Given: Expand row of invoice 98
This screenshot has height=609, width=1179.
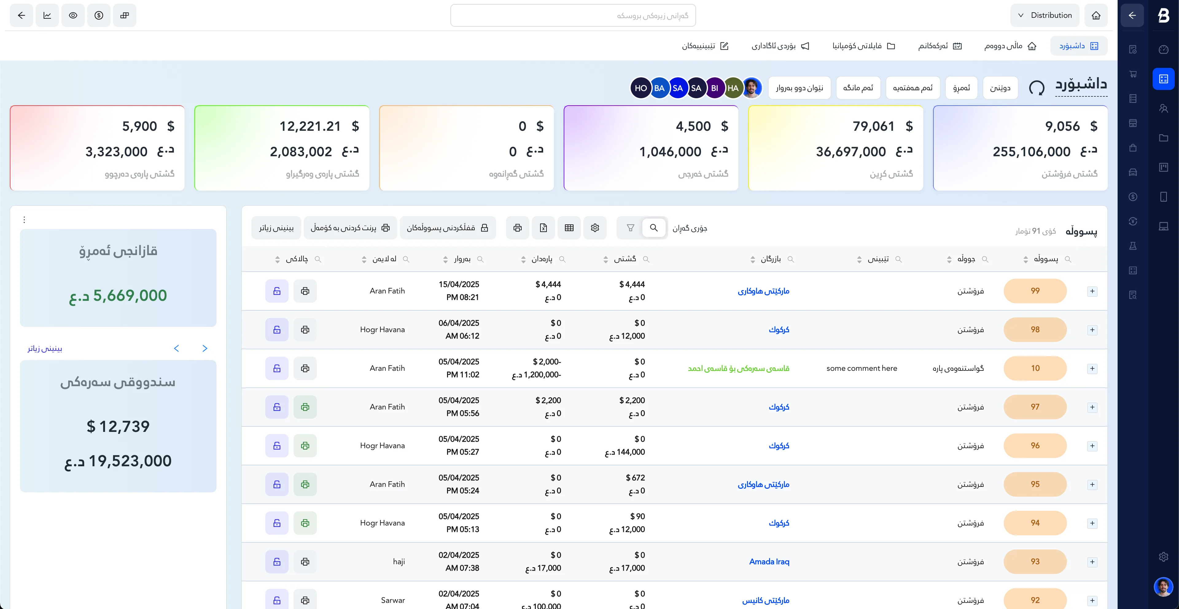Looking at the screenshot, I should pyautogui.click(x=1092, y=330).
